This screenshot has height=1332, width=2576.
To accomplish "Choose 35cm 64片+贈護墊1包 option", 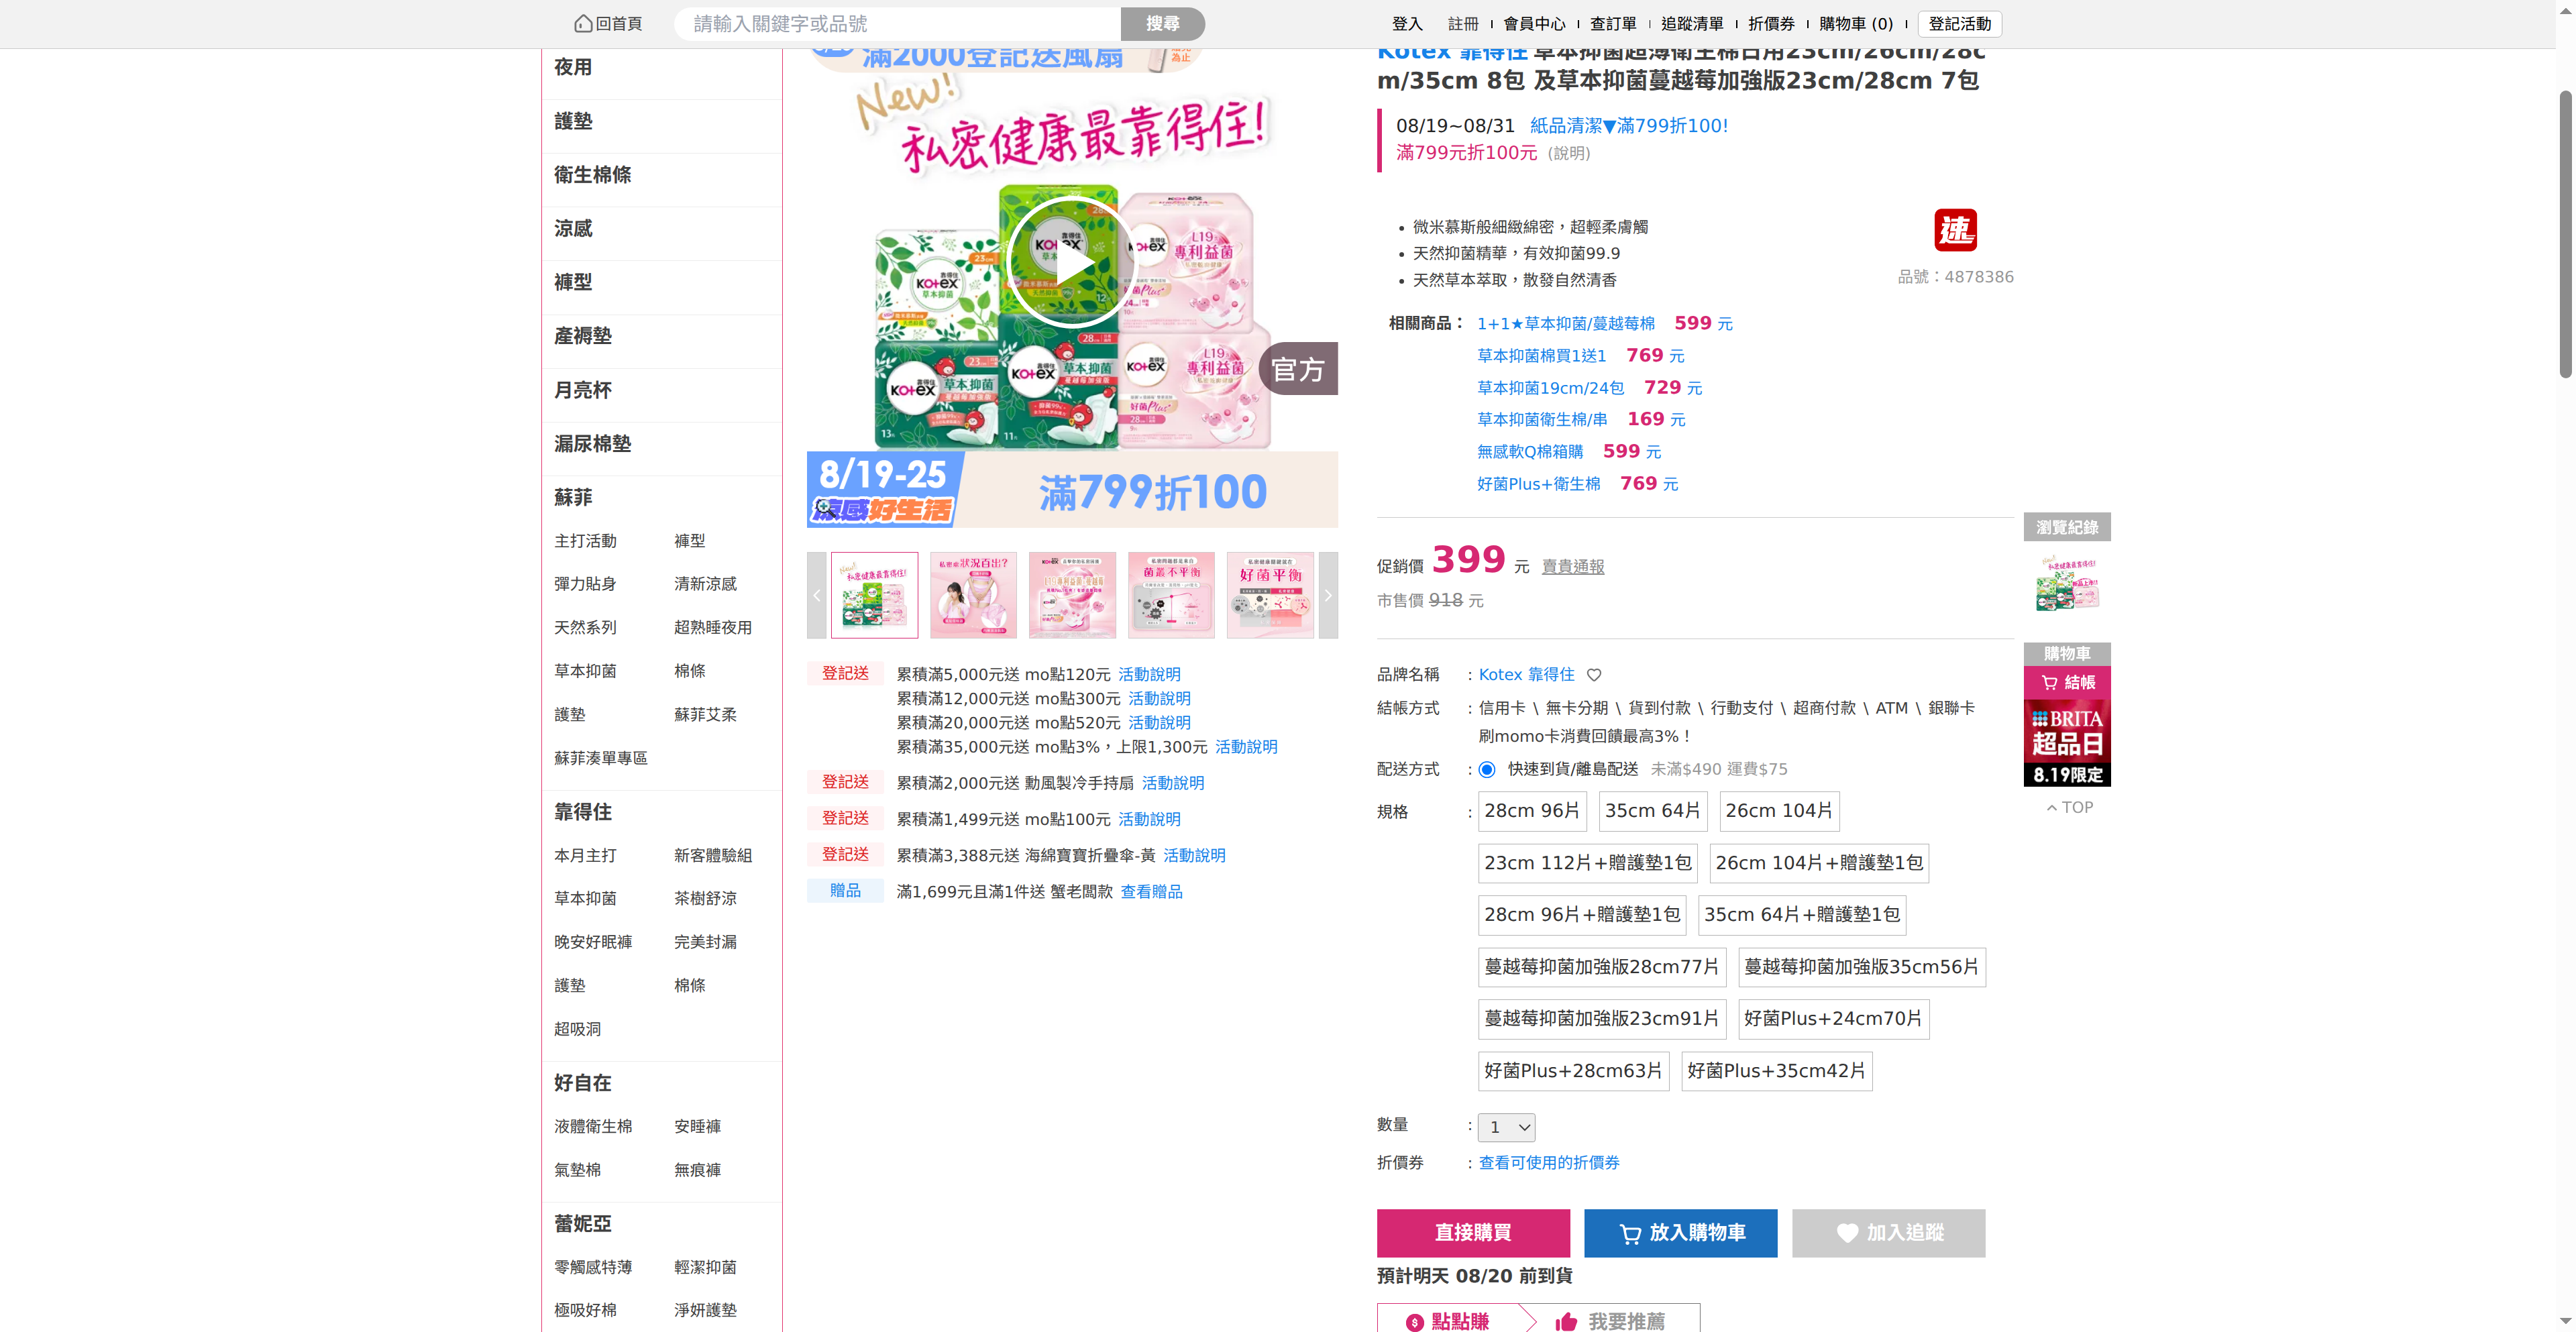I will point(1802,915).
